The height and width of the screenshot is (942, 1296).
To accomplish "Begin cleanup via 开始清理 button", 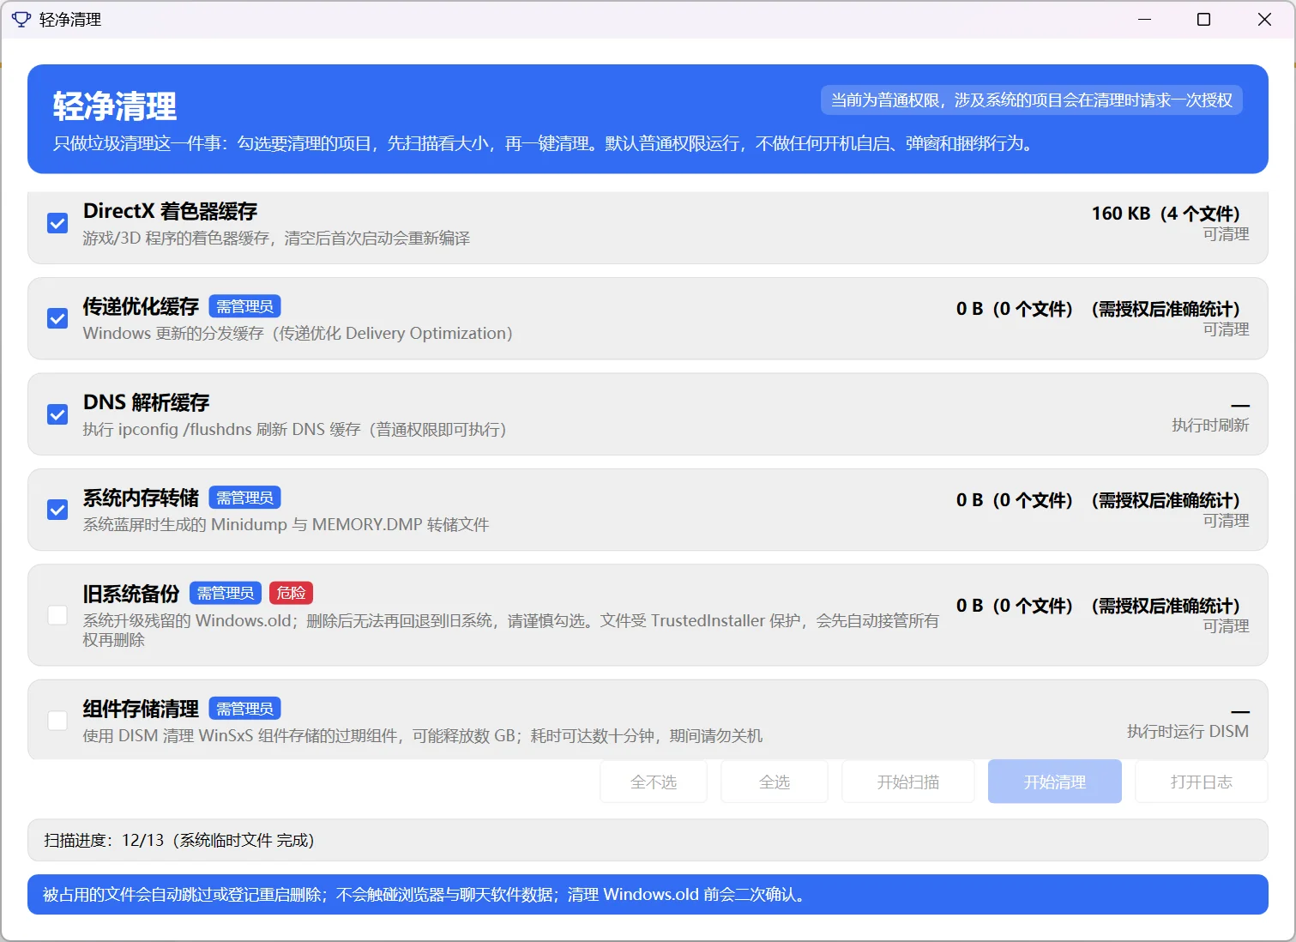I will (x=1055, y=782).
